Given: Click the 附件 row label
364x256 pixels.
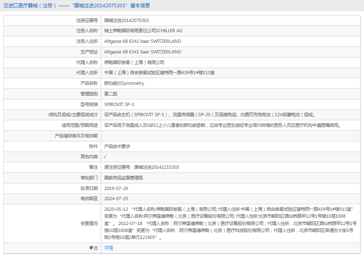Looking at the screenshot, I should [93, 146].
